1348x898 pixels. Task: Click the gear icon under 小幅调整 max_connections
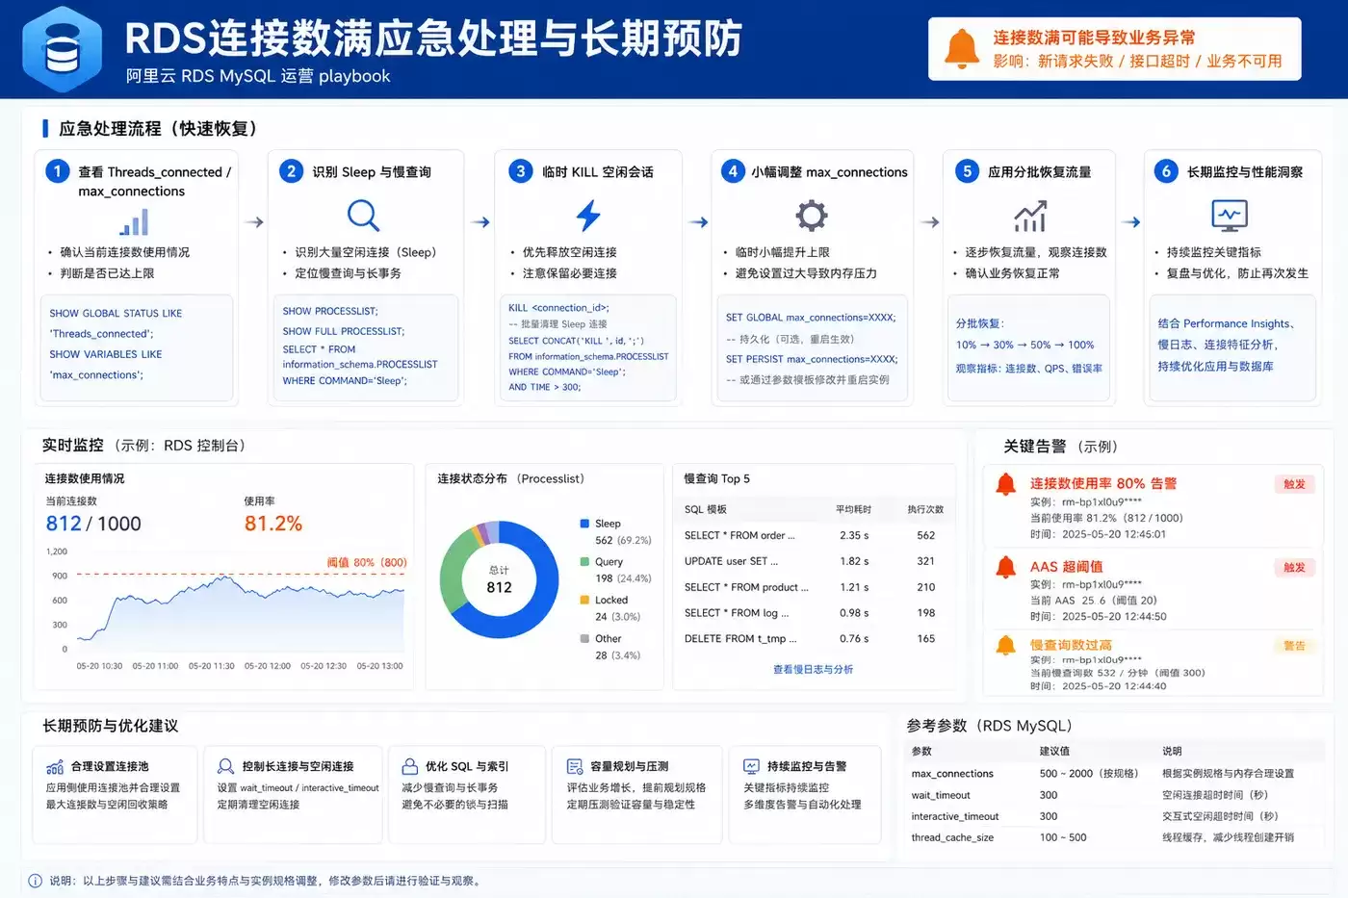click(812, 215)
